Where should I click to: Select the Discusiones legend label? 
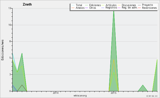(129, 5)
